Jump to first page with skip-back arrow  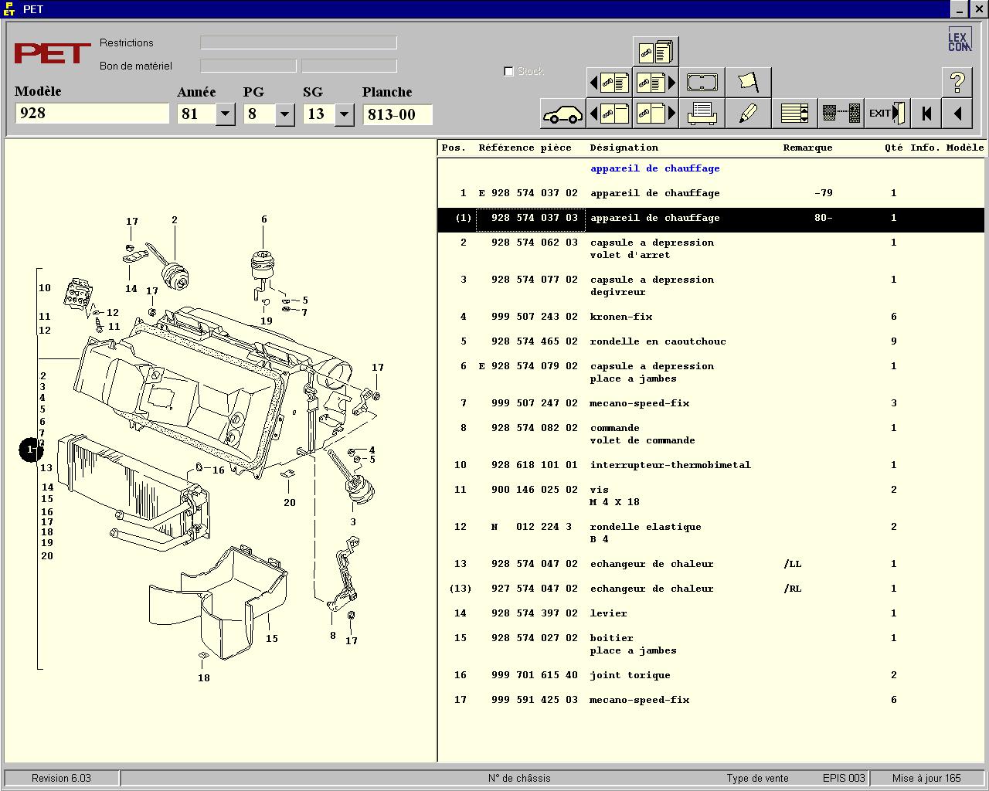click(926, 114)
